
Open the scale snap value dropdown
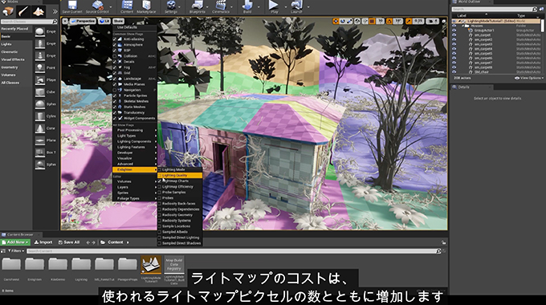tap(418, 21)
